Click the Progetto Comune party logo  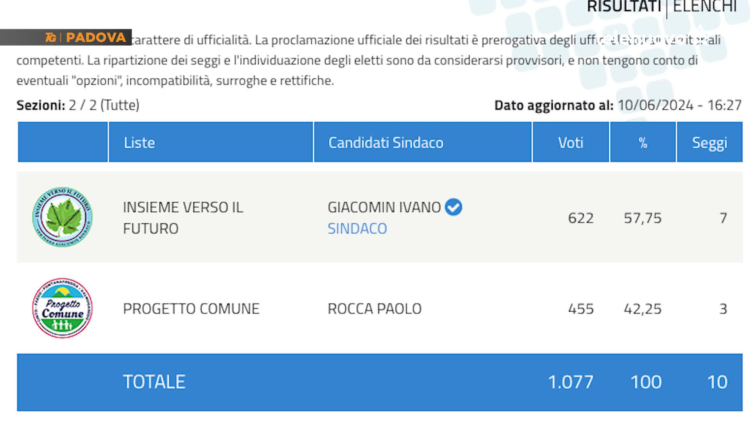[x=62, y=308]
